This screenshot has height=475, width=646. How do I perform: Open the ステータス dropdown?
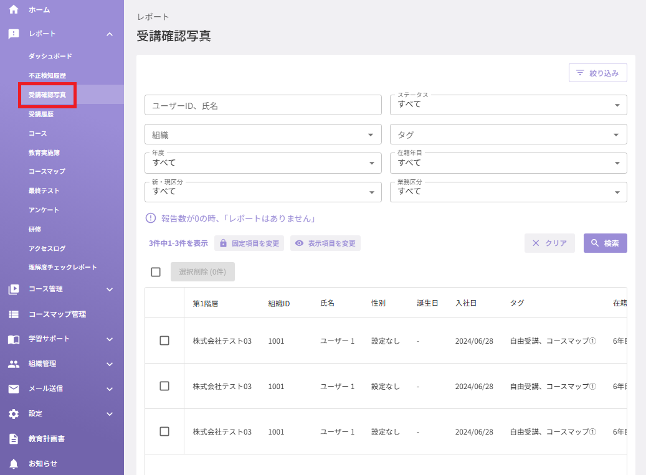pos(508,105)
